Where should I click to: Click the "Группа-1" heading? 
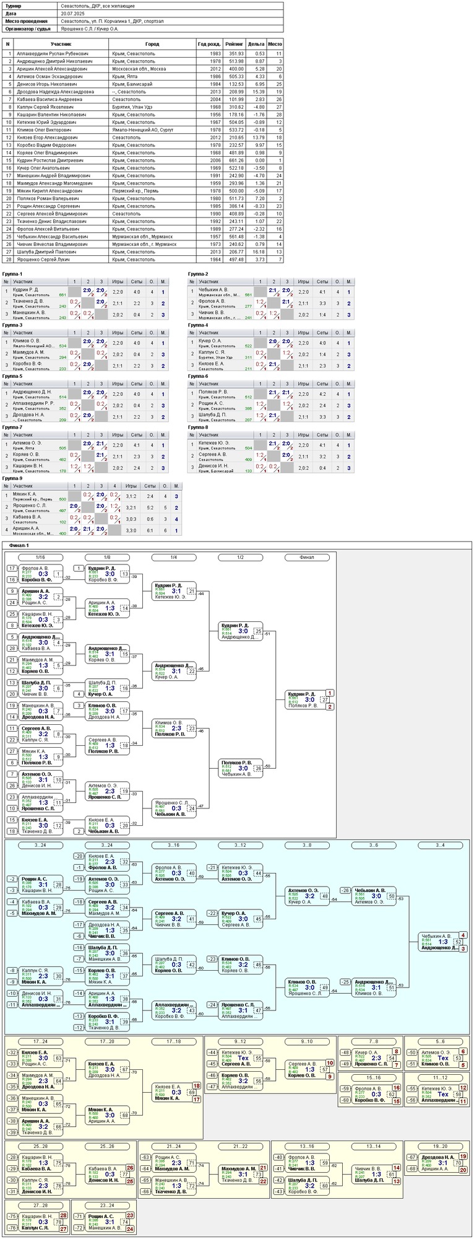[x=12, y=274]
